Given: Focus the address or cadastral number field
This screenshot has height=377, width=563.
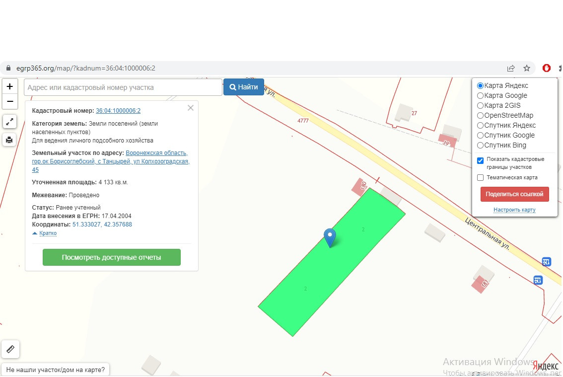Looking at the screenshot, I should pos(123,87).
